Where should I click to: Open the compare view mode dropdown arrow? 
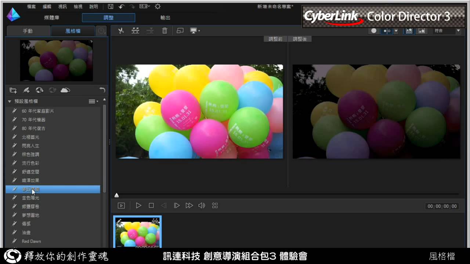395,31
